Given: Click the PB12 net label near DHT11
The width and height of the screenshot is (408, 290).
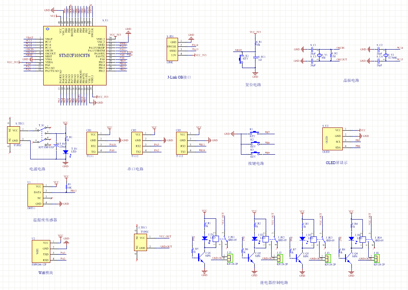Looking at the screenshot, I should pos(74,191).
